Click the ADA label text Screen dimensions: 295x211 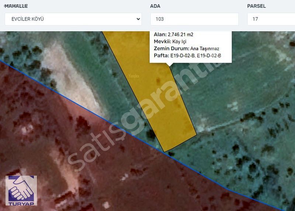click(x=155, y=6)
